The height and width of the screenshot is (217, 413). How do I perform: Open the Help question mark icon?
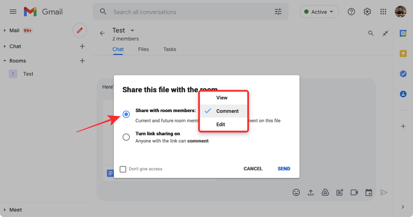351,12
